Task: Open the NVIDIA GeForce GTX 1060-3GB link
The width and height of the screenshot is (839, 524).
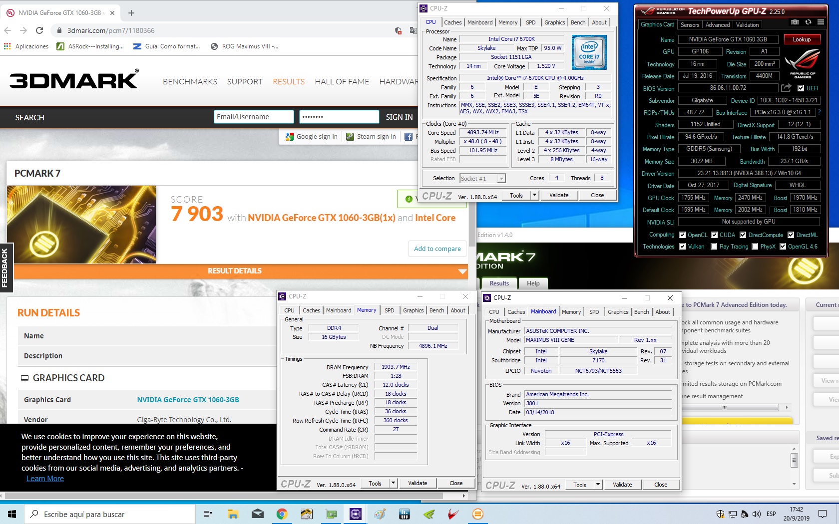Action: coord(188,400)
